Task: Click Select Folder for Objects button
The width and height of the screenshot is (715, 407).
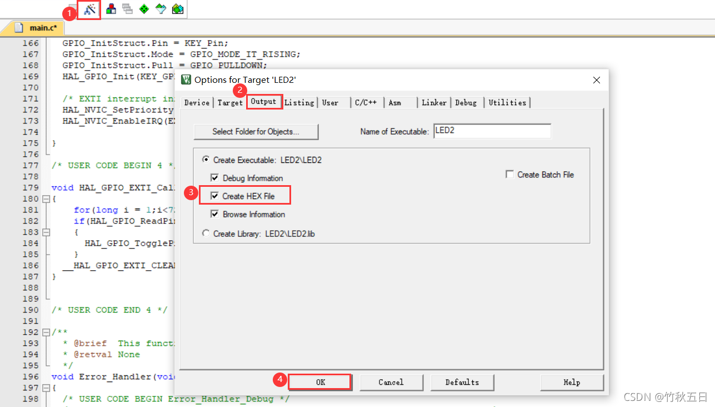Action: tap(256, 132)
